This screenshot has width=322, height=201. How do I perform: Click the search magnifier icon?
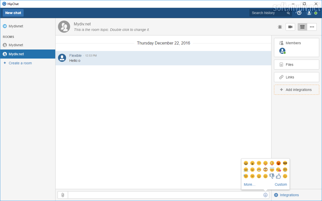coord(288,13)
